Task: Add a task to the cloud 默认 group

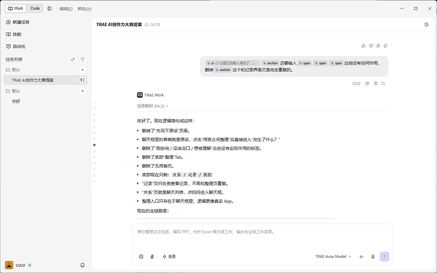Action: coord(82,70)
